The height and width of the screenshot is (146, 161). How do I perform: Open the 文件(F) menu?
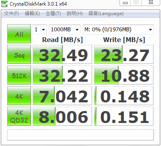(11, 13)
